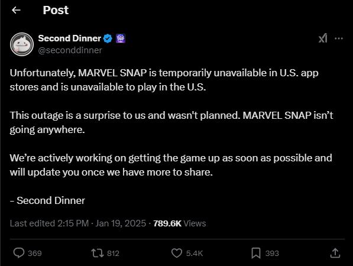Click the blue verified checkmark badge

click(108, 38)
